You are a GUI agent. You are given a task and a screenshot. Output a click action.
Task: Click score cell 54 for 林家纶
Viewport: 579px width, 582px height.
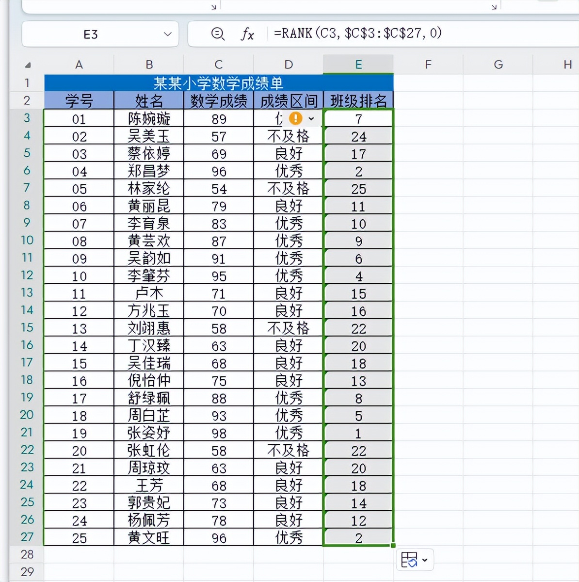pyautogui.click(x=219, y=188)
